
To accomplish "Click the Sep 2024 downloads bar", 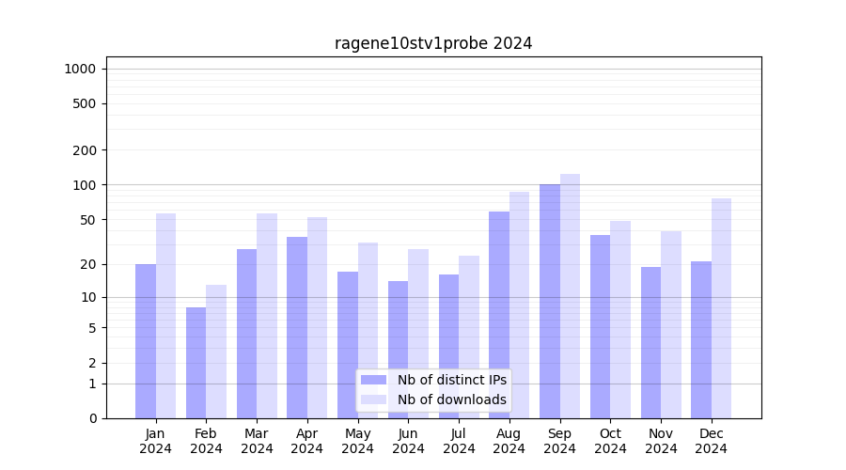I will coord(570,296).
